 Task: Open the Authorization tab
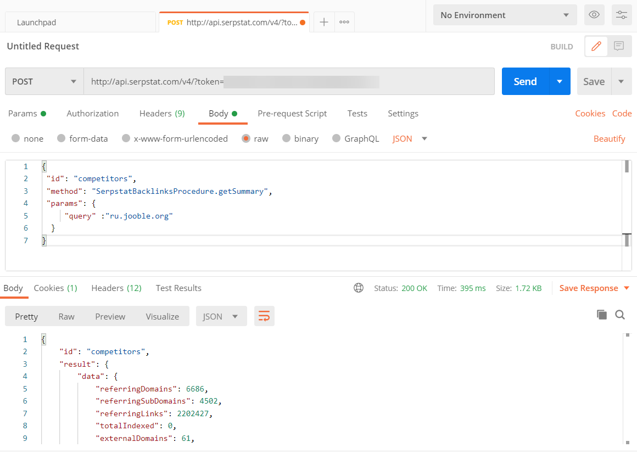click(93, 113)
